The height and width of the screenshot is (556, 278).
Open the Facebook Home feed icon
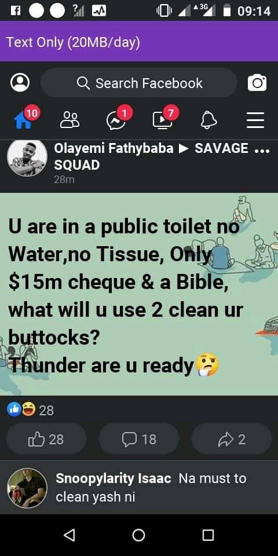coord(23,120)
